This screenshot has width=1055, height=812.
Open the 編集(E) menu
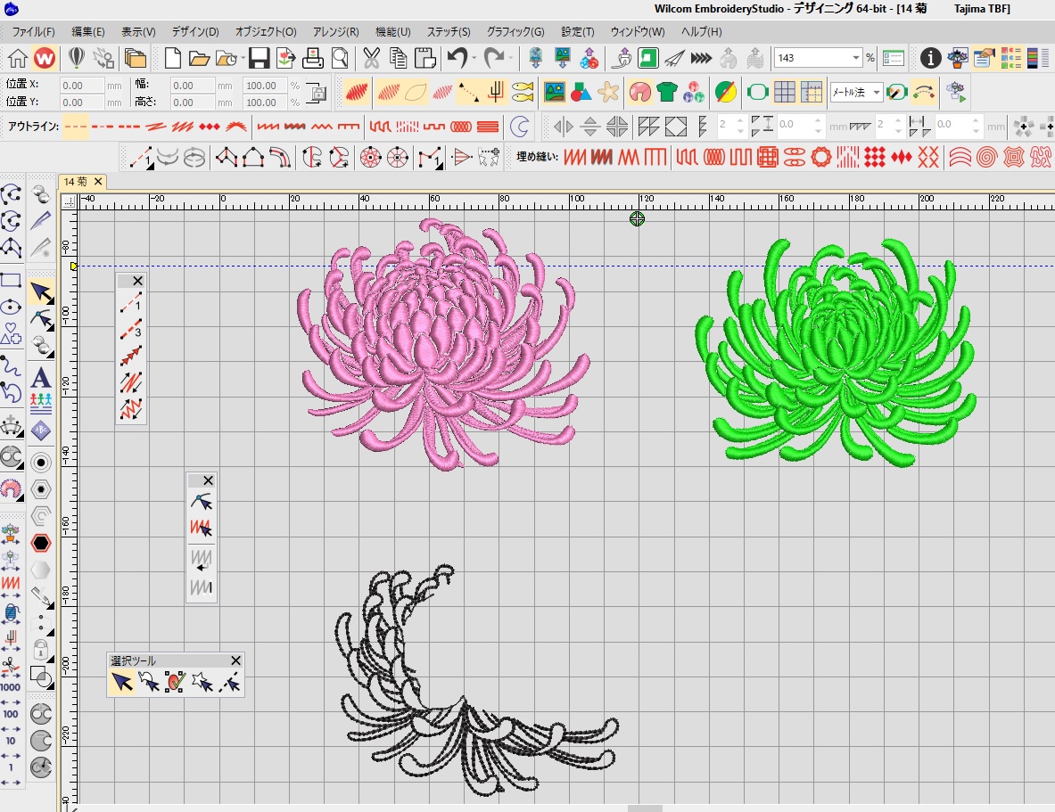coord(88,31)
